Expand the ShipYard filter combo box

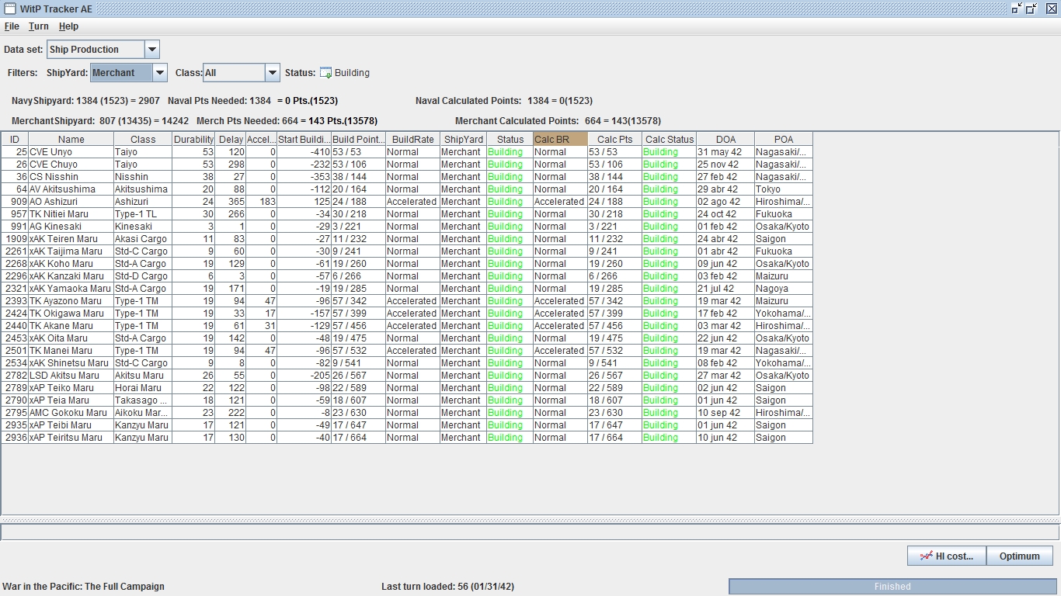[159, 73]
